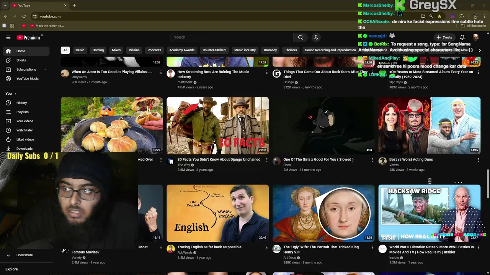Open Your videos in sidebar
The image size is (490, 275).
click(26, 121)
